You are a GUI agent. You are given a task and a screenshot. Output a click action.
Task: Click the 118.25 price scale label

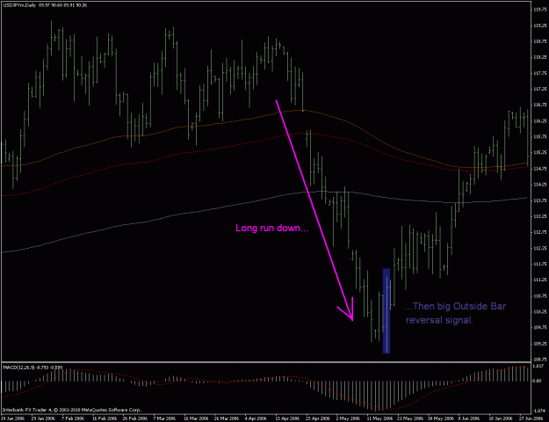tap(540, 57)
